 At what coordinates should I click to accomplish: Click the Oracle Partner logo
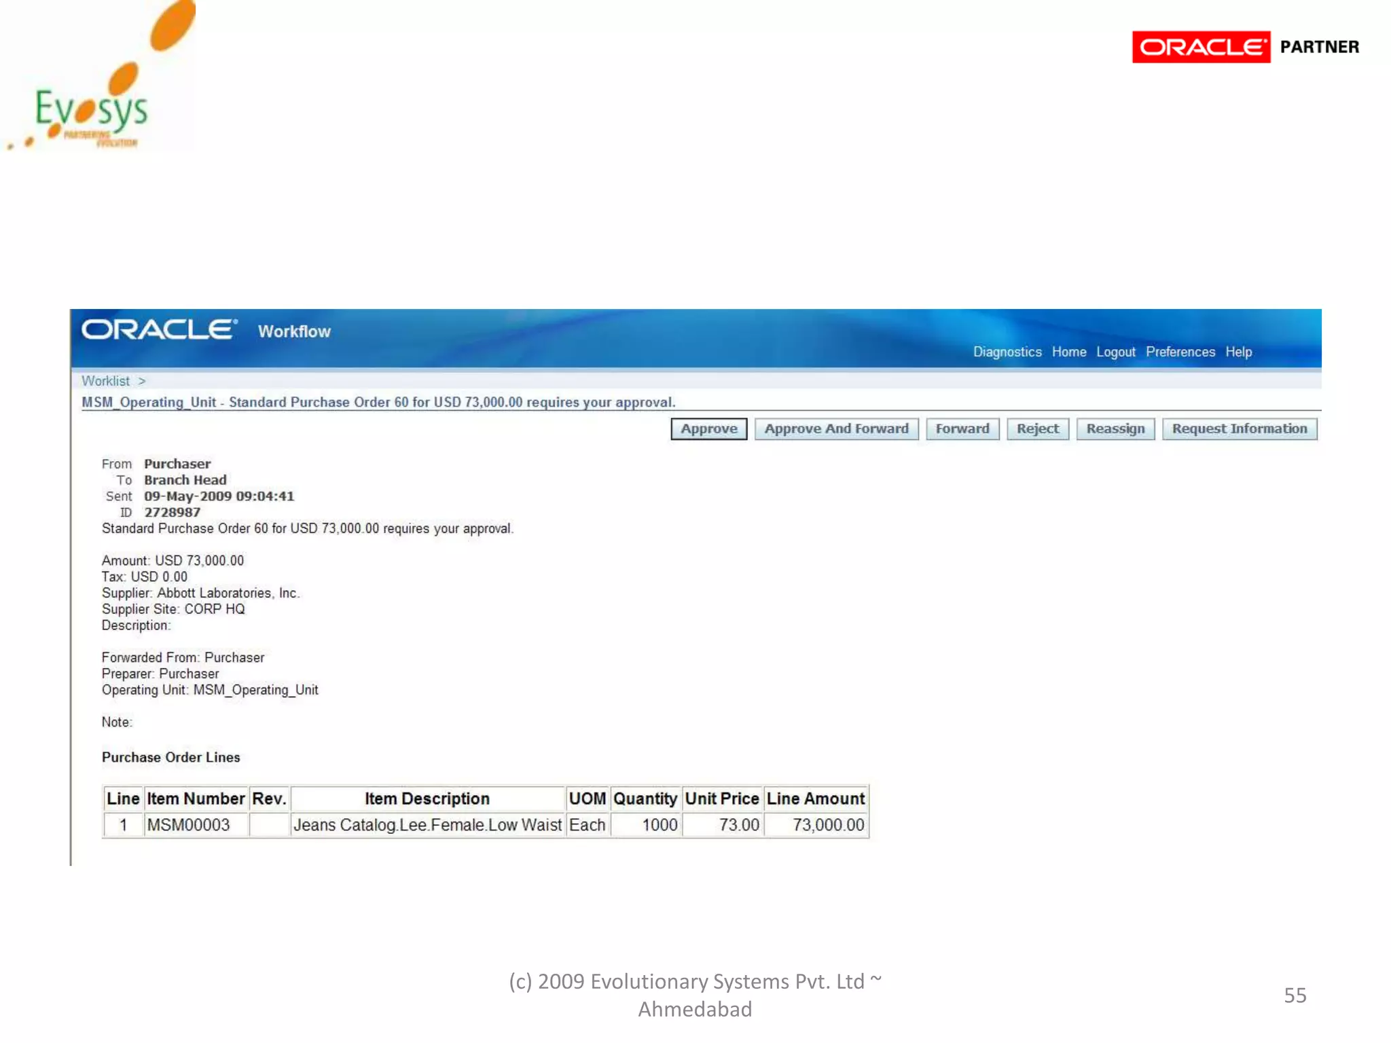pos(1245,47)
